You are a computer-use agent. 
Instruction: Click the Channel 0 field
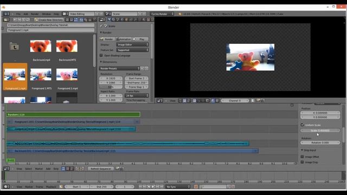click(x=235, y=101)
